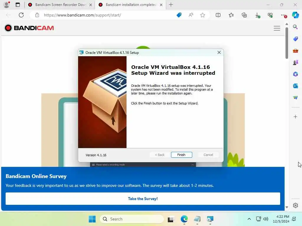
Task: Open the sidebar Games chess icon
Action: 296,62
